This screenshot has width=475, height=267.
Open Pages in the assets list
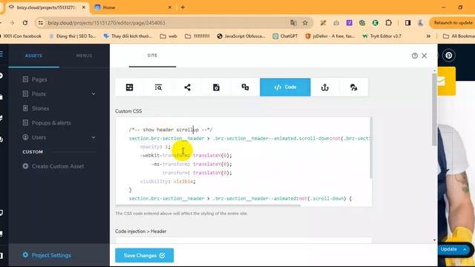[x=39, y=79]
